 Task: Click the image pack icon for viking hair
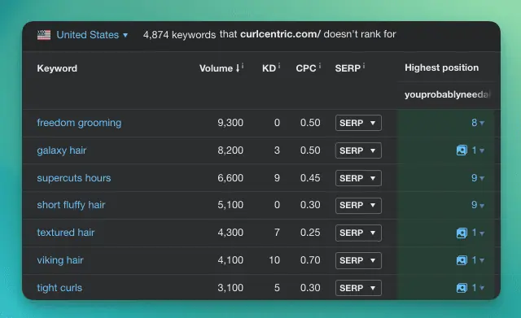pyautogui.click(x=462, y=260)
